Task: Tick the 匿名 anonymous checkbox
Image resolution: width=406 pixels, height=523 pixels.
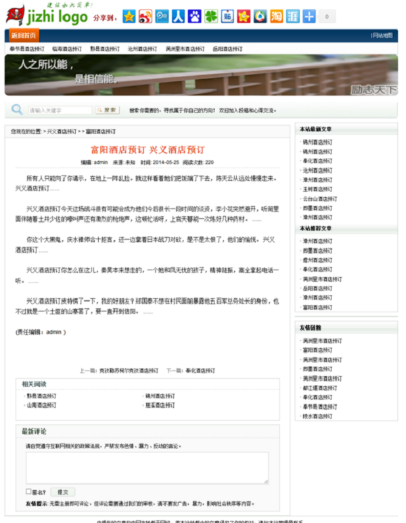Action: 28,491
